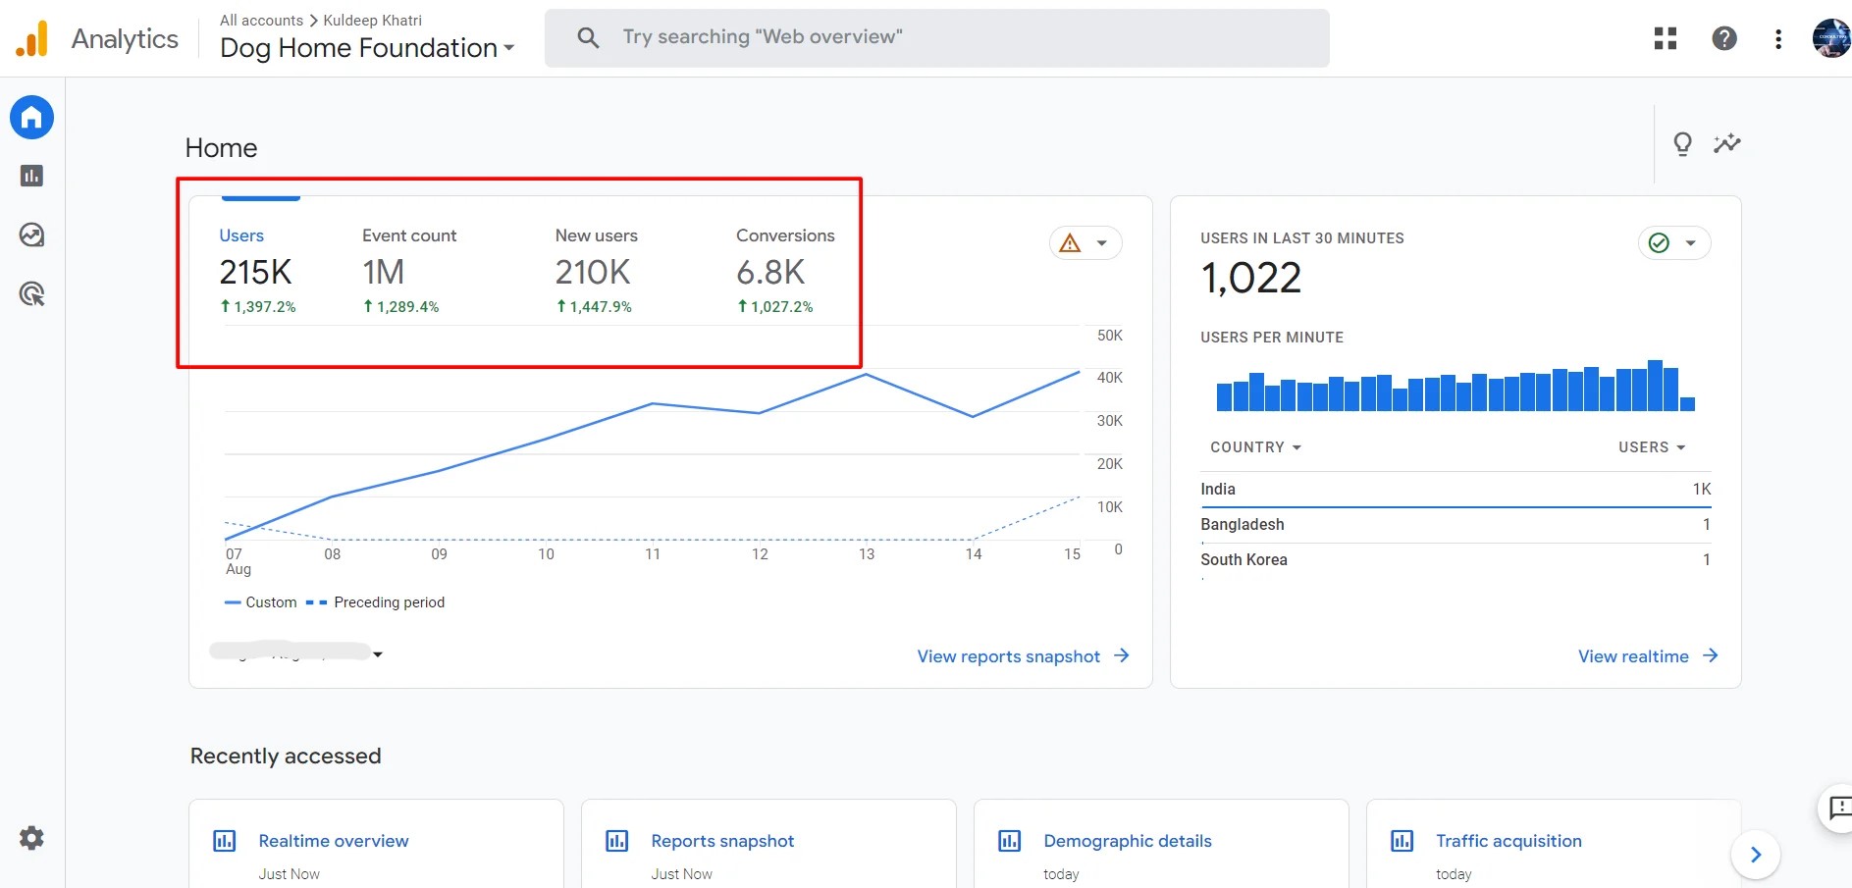Open the Reports section from the left sidebar
This screenshot has width=1852, height=888.
[x=31, y=176]
